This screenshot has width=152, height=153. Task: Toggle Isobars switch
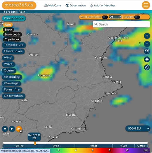tap(137, 17)
